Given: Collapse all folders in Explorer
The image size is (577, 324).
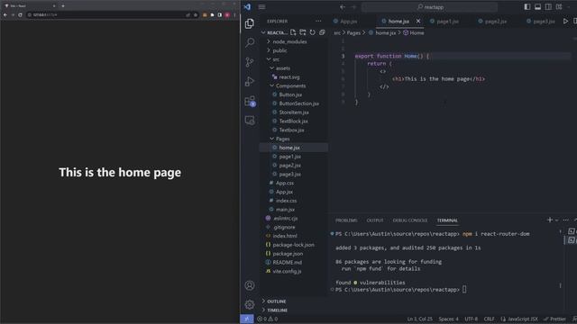Looking at the screenshot, I should [x=322, y=32].
